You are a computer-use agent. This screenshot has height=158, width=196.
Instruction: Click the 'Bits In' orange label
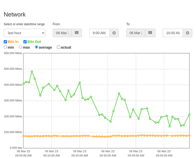(x=13, y=42)
